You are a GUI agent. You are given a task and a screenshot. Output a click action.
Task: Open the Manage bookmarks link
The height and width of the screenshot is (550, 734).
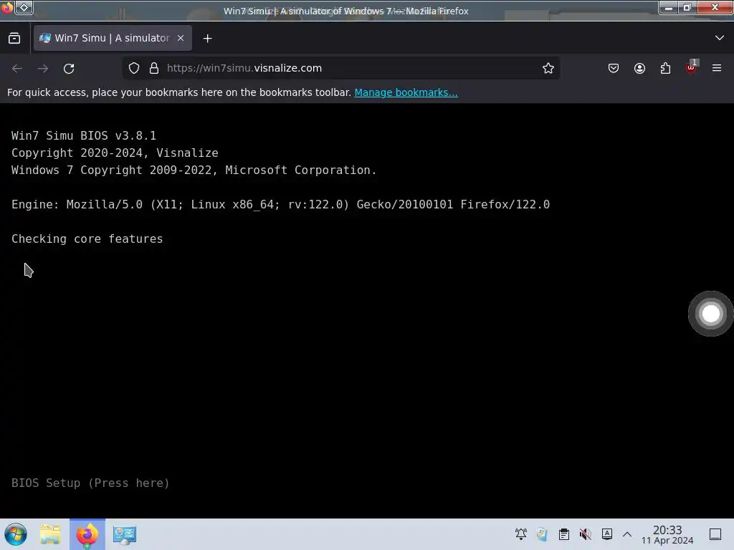(x=406, y=92)
